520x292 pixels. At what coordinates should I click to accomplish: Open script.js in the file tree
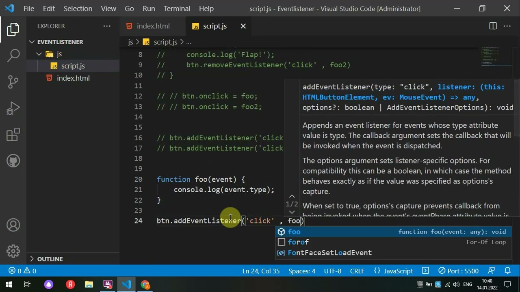(73, 66)
